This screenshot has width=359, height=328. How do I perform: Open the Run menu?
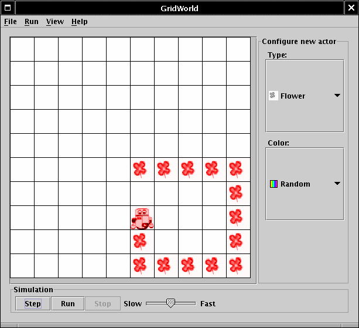pyautogui.click(x=32, y=22)
